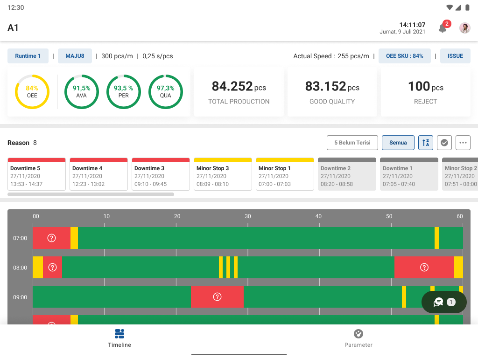The height and width of the screenshot is (358, 478).
Task: Click the 07:00 row label
Action: (20, 238)
